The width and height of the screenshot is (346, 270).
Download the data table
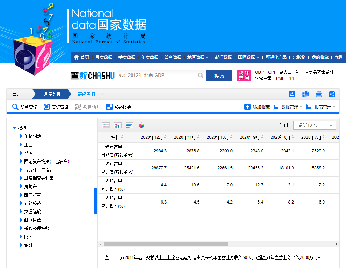coord(292,94)
